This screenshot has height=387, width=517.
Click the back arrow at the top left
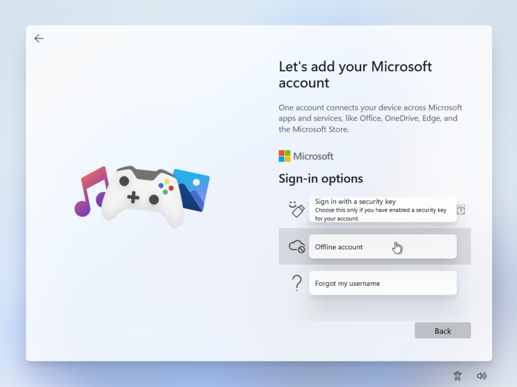coord(39,38)
